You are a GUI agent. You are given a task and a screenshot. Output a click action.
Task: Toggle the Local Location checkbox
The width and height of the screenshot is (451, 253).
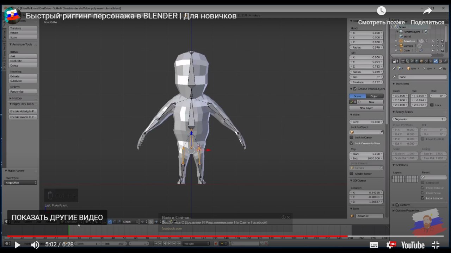pyautogui.click(x=423, y=198)
